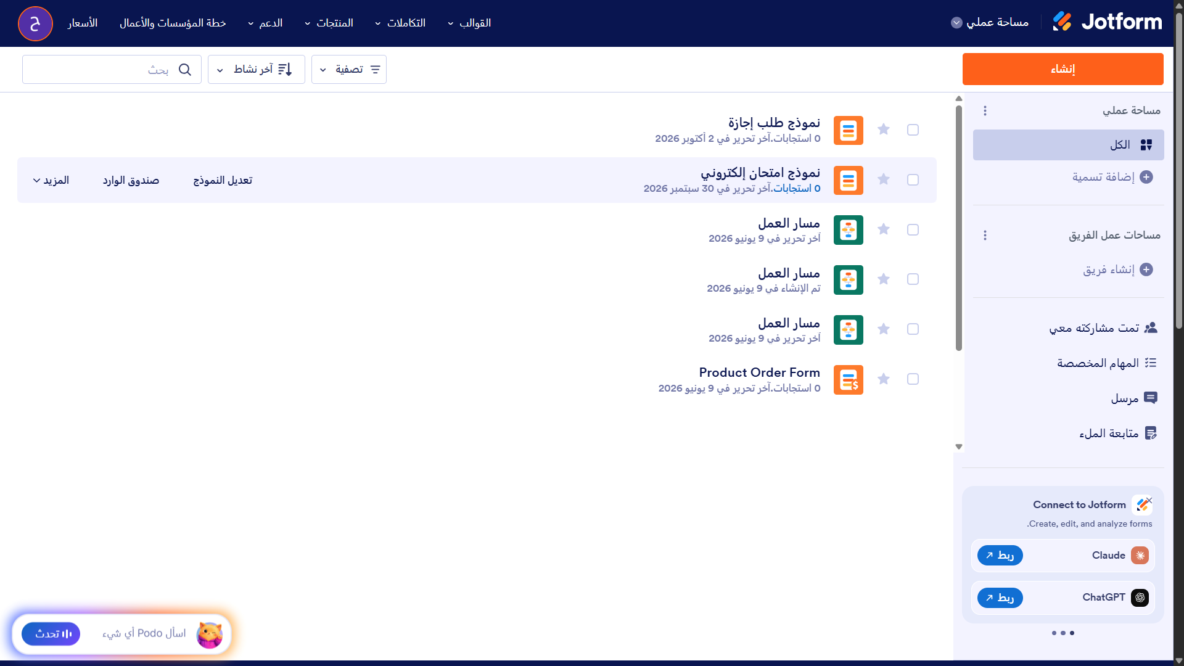The width and height of the screenshot is (1184, 666).
Task: Click the plus icon for إنشاء فريق
Action: point(1146,269)
